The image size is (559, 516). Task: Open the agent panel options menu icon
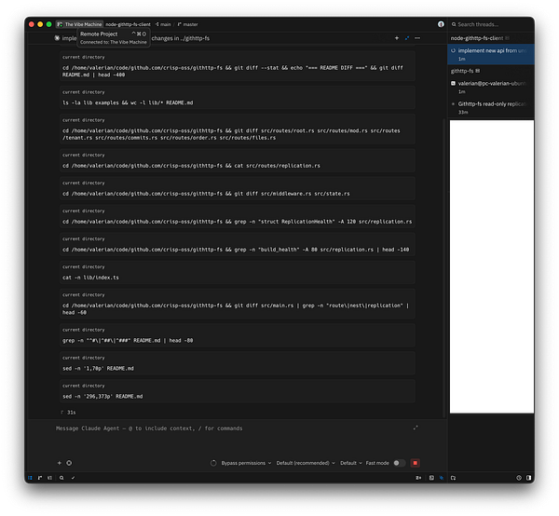click(417, 38)
